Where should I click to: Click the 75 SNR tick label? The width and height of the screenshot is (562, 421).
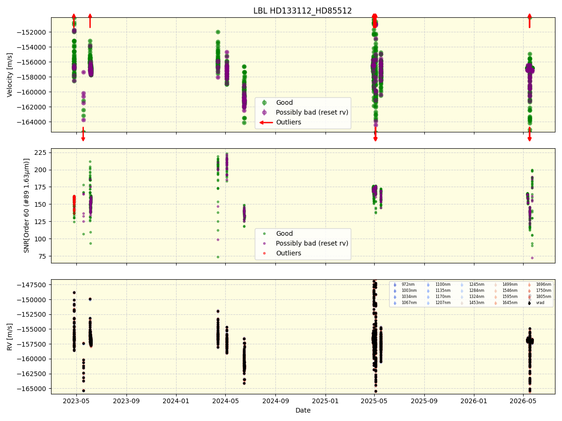(x=43, y=256)
